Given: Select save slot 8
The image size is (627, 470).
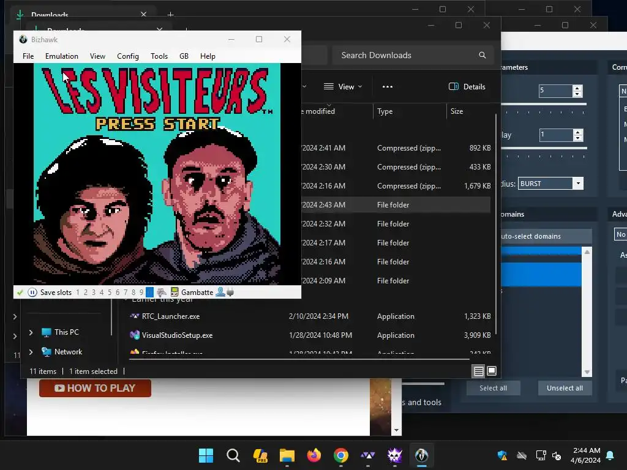Looking at the screenshot, I should pos(133,292).
